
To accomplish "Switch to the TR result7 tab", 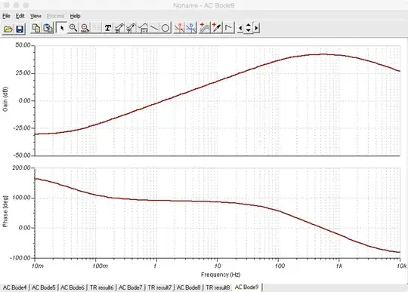I will coord(159,287).
